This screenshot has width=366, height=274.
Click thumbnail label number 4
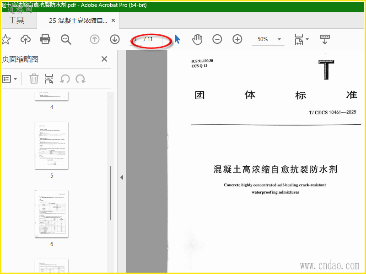click(x=52, y=107)
